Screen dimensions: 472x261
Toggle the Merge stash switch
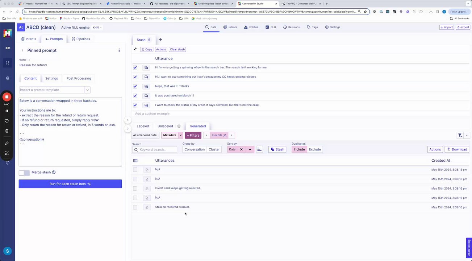24,173
